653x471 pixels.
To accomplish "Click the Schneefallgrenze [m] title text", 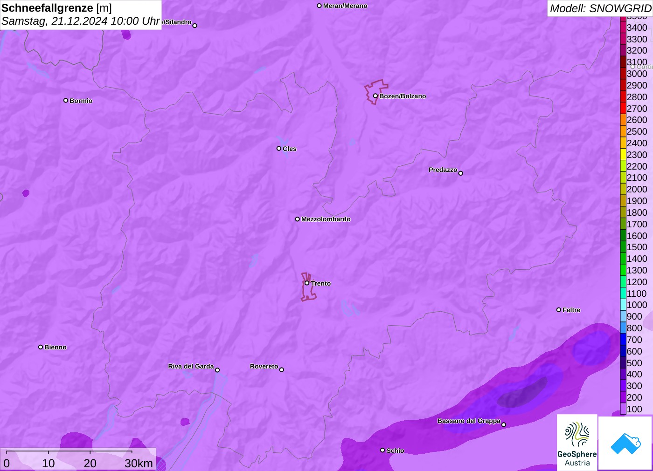I will pos(56,8).
